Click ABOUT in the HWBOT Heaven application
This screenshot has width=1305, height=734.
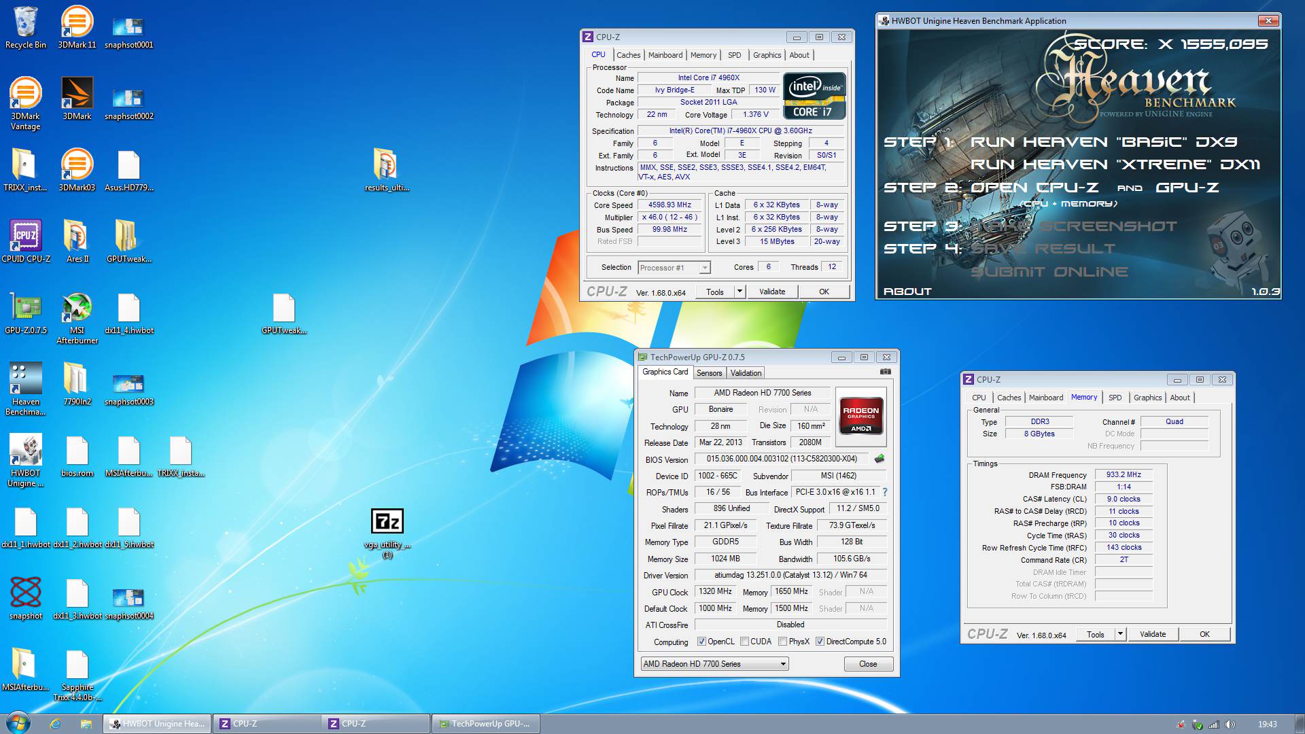pyautogui.click(x=907, y=292)
